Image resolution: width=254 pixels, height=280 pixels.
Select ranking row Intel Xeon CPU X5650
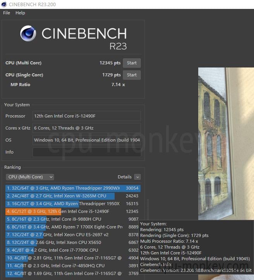coord(73,242)
